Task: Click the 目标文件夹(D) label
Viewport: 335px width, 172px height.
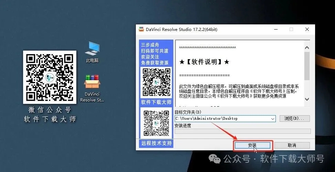Action: click(188, 112)
